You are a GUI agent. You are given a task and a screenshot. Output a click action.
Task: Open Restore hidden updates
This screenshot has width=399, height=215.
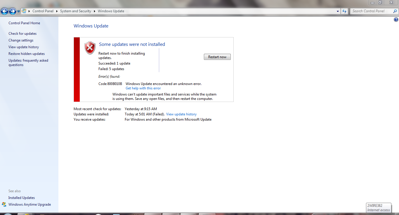click(27, 54)
